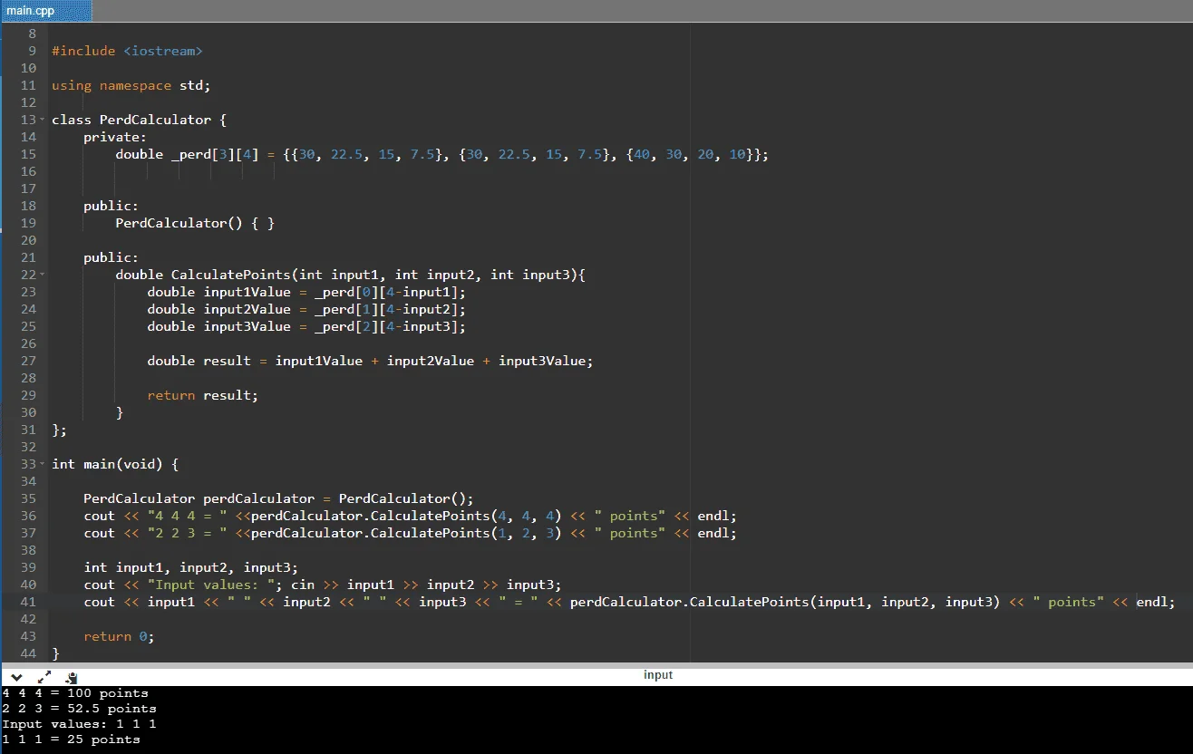Click the '2 2 3 = 52.5 points' console output
Viewport: 1193px width, 754px height.
click(x=79, y=709)
